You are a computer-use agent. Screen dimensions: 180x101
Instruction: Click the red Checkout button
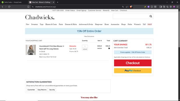[x=133, y=63]
